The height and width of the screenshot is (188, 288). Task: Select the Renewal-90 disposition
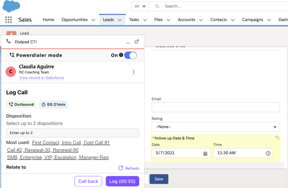point(66,150)
